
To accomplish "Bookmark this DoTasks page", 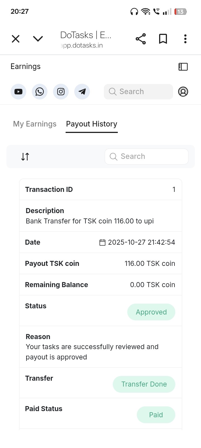I will click(x=163, y=39).
